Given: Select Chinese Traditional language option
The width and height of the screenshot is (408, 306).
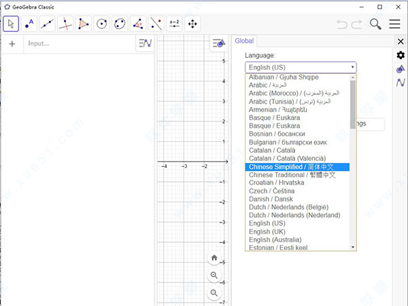Looking at the screenshot, I should tap(296, 175).
